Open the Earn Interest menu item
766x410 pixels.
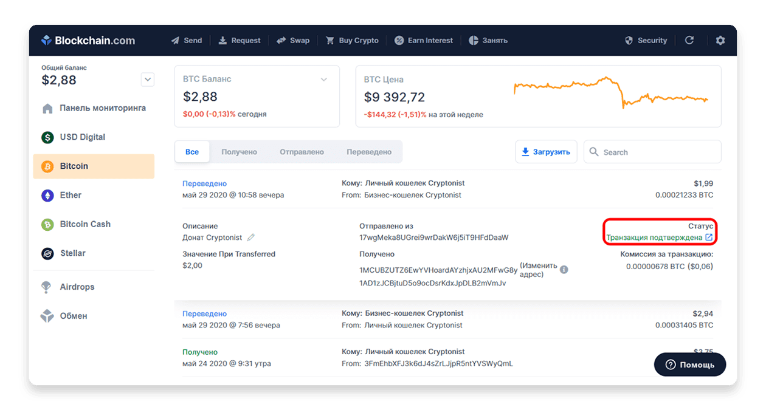424,41
